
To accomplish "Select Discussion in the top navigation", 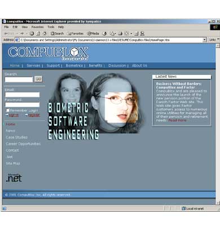I will [x=117, y=65].
